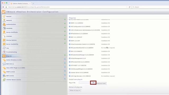Toggle ArtifactManagement plug-in checkbox

(70, 58)
